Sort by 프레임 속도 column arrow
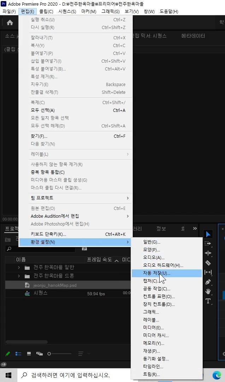This screenshot has width=225, height=382. coord(117,261)
